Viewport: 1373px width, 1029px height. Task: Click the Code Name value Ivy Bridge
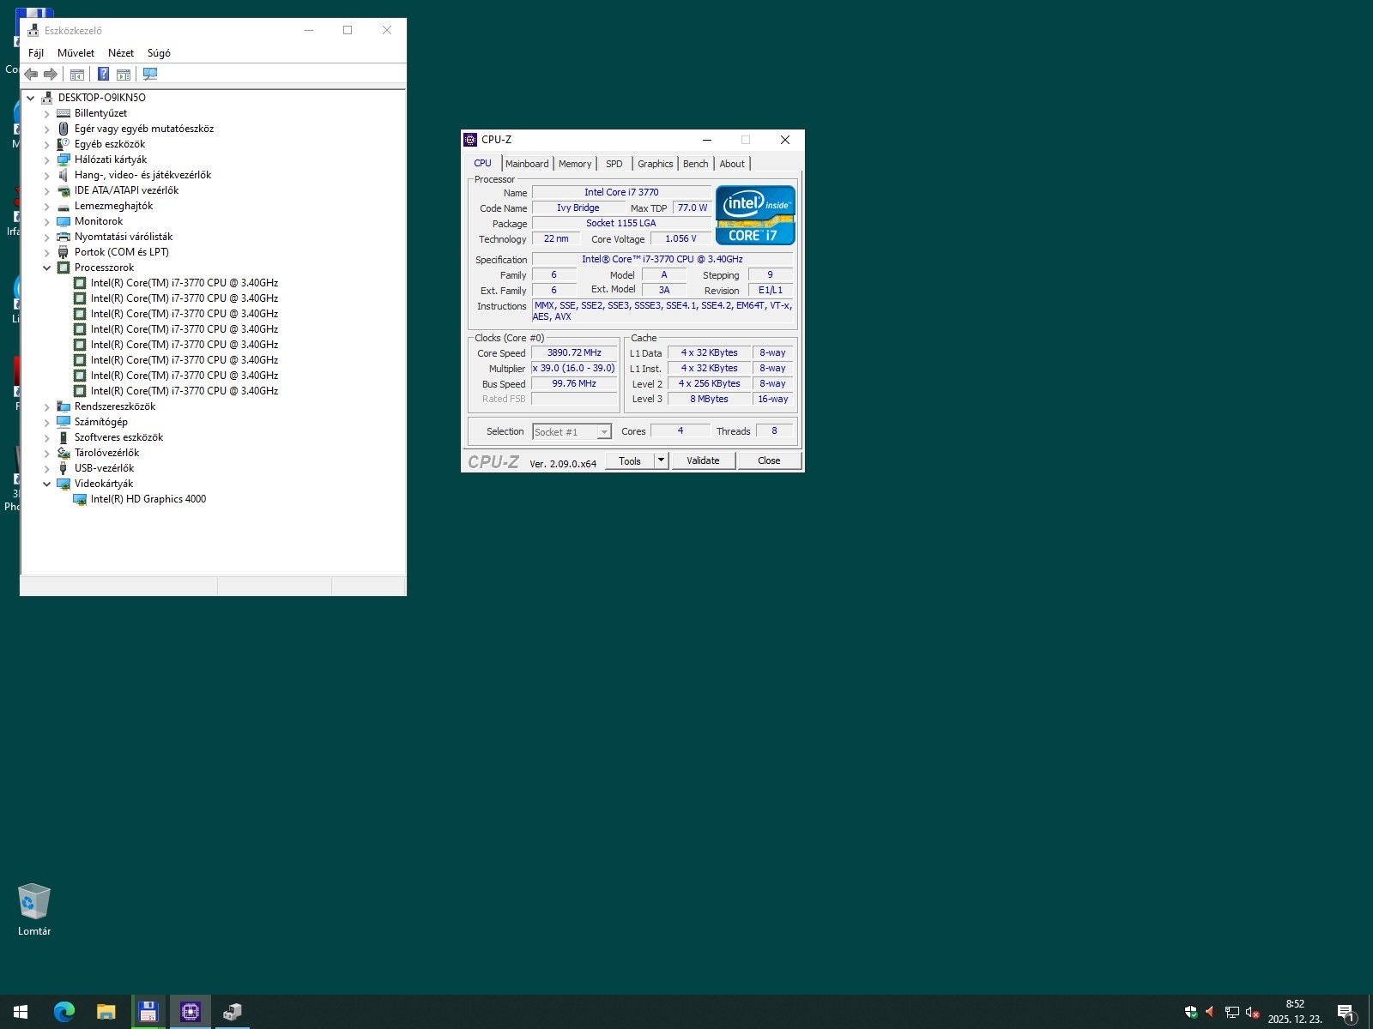pos(578,208)
